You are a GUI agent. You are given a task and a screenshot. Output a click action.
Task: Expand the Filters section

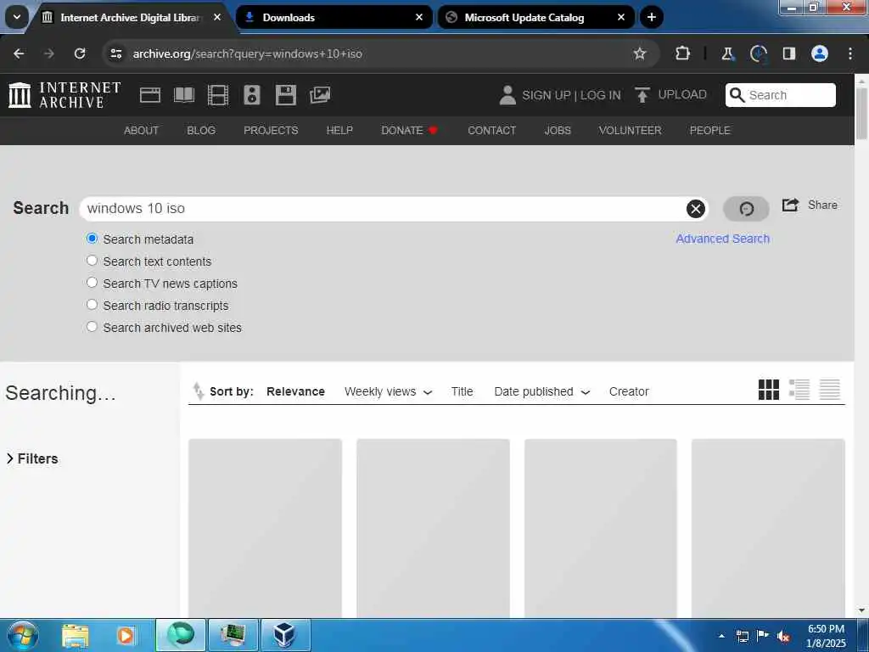pyautogui.click(x=32, y=458)
